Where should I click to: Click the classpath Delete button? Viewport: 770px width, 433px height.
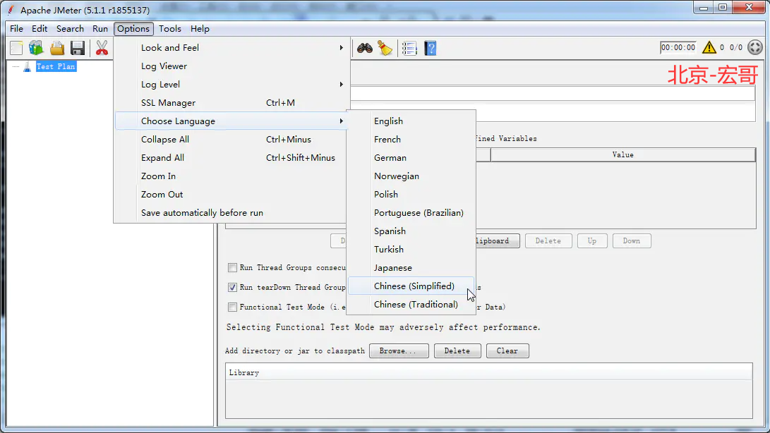point(457,351)
